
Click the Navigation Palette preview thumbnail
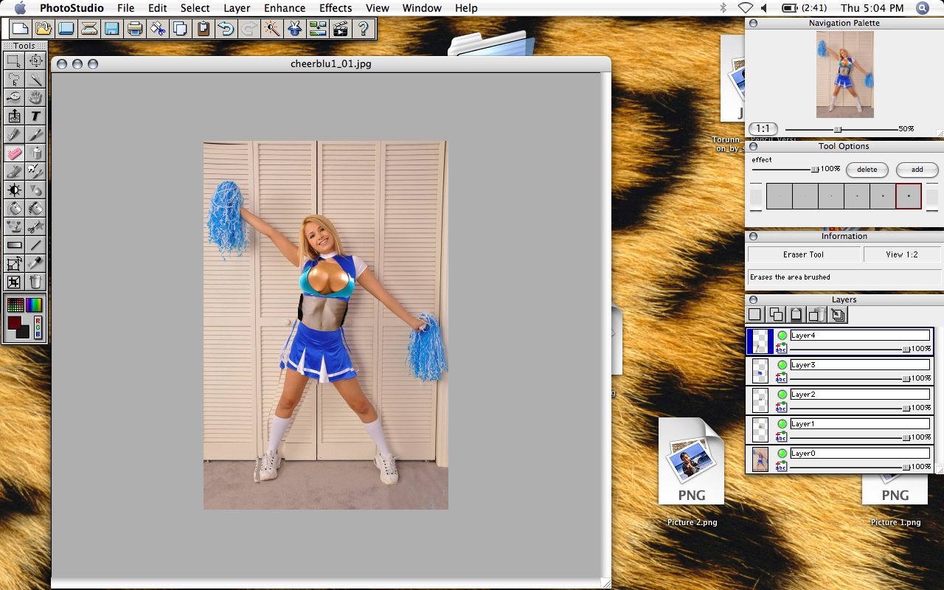[845, 74]
